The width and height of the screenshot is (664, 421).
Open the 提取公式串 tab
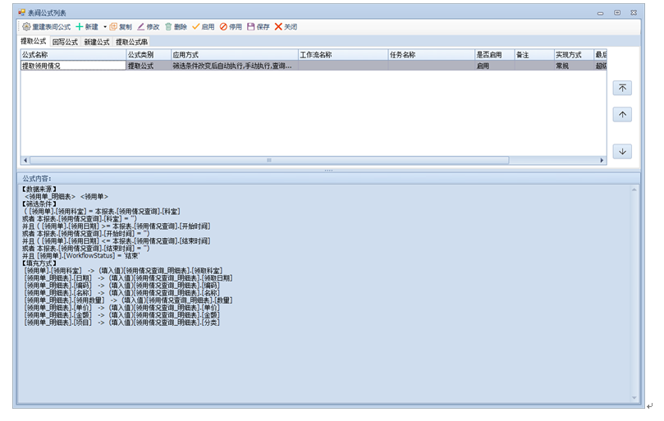pos(131,42)
